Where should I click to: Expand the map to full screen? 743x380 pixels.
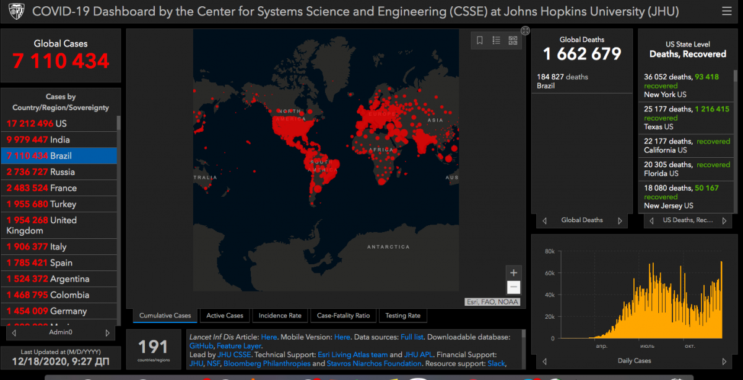click(x=525, y=30)
